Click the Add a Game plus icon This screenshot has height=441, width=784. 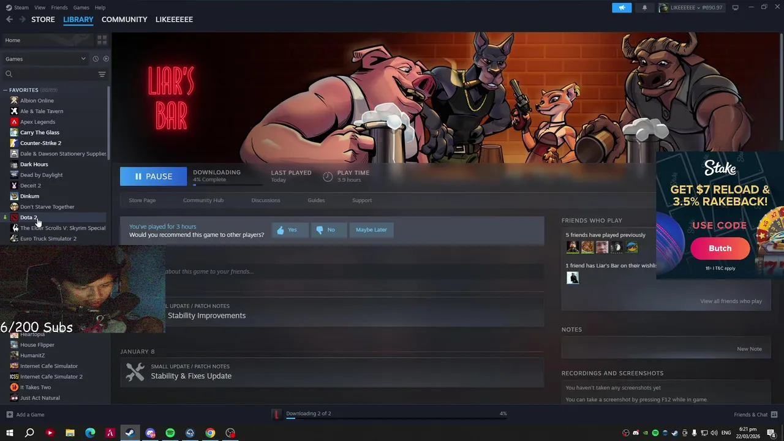[9, 415]
